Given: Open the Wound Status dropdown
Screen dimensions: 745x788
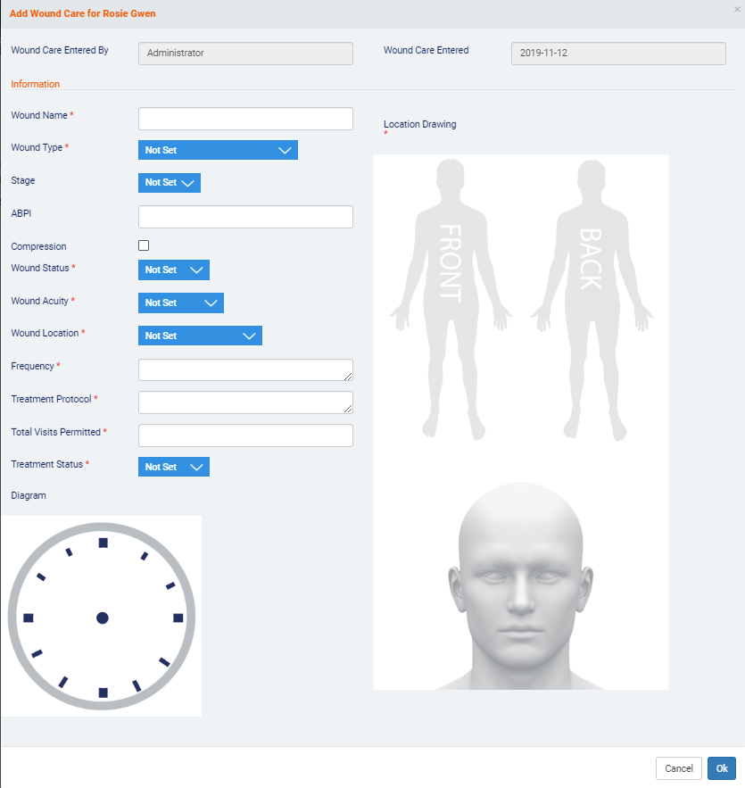Looking at the screenshot, I should [x=174, y=270].
